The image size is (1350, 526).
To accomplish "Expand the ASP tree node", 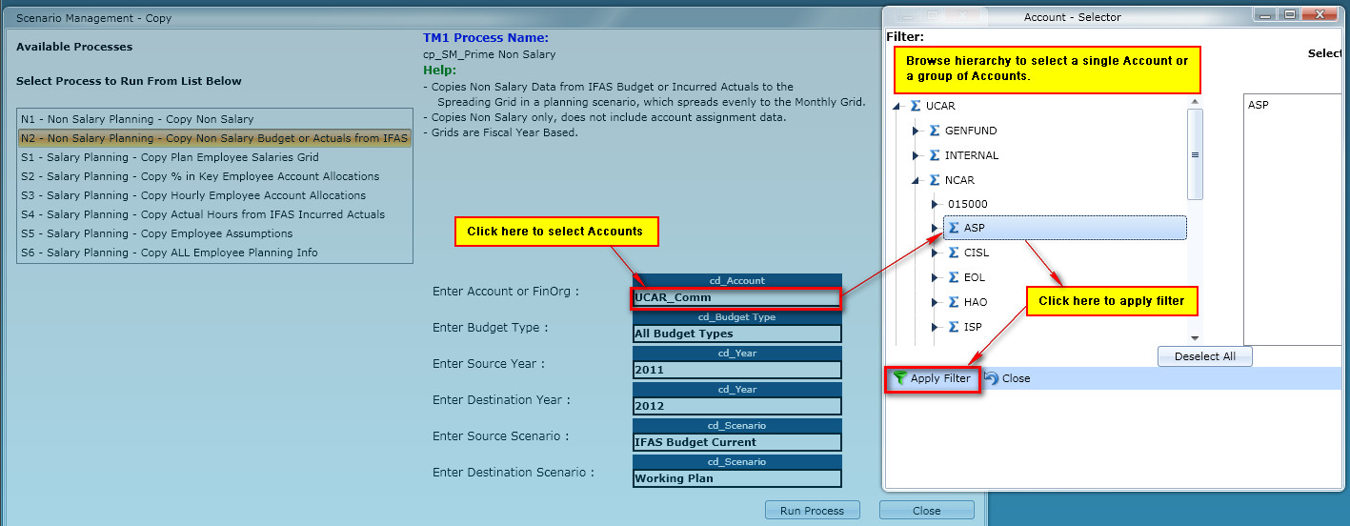I will 936,228.
